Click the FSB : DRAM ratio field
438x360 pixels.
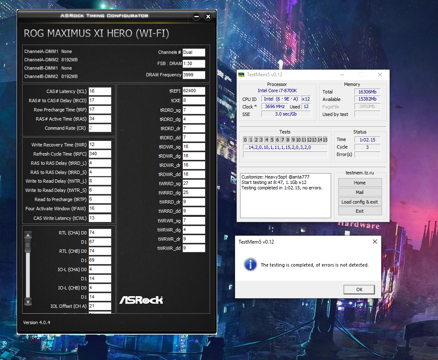(x=194, y=64)
